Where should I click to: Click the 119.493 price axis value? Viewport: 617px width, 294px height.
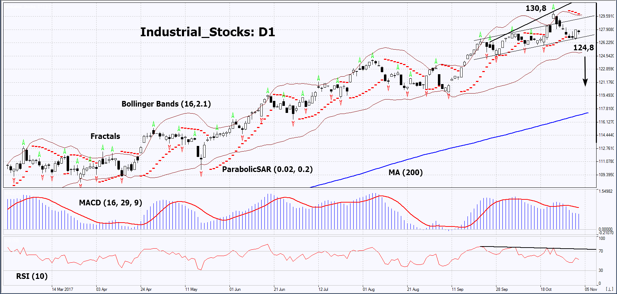click(x=606, y=95)
